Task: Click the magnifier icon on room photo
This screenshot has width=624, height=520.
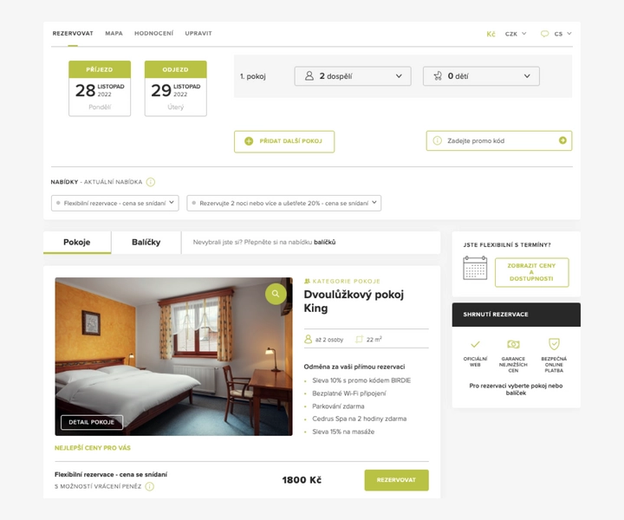Action: [276, 294]
